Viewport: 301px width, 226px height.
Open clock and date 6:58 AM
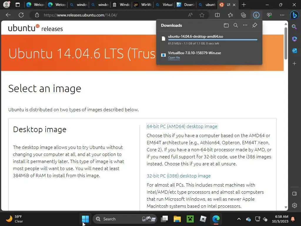(280, 219)
